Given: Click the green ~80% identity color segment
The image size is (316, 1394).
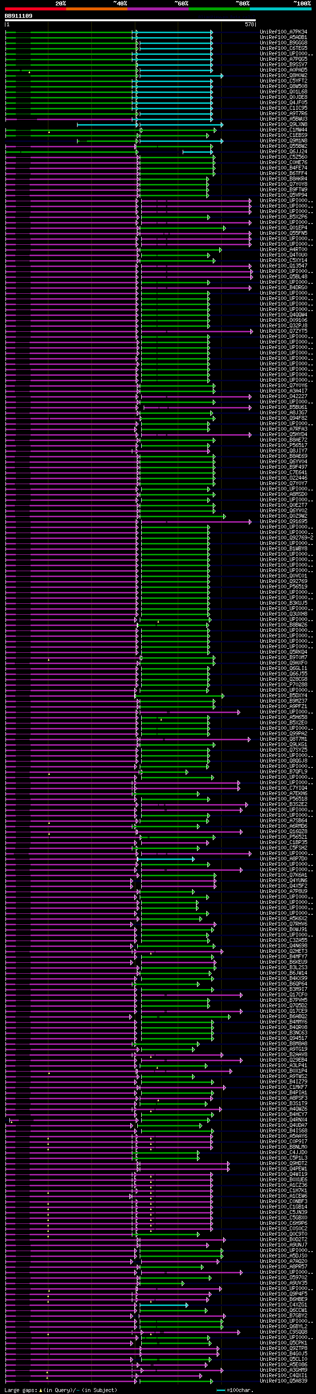Looking at the screenshot, I should [x=219, y=9].
